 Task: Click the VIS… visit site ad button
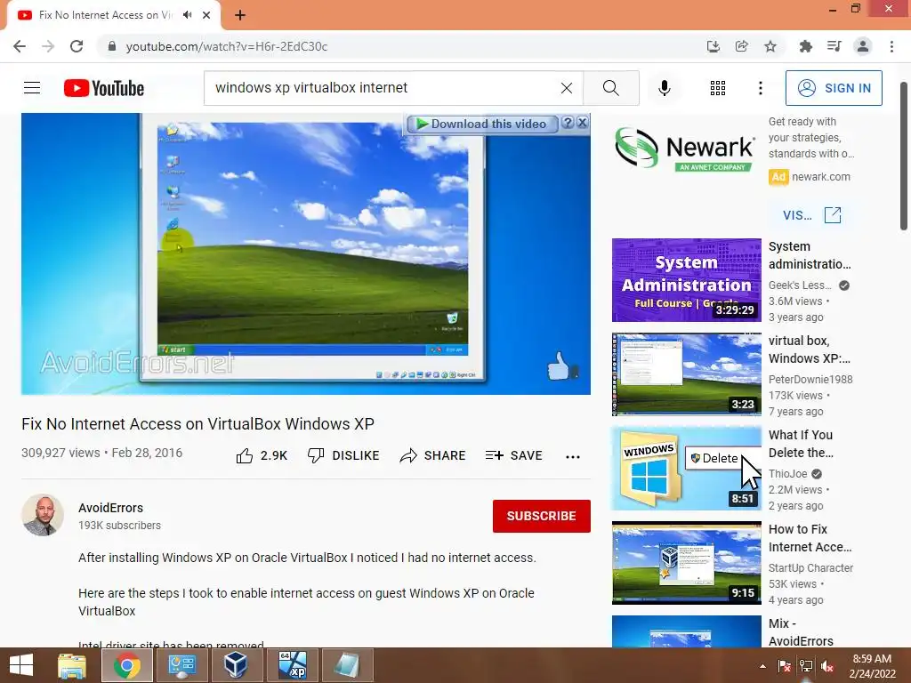811,215
